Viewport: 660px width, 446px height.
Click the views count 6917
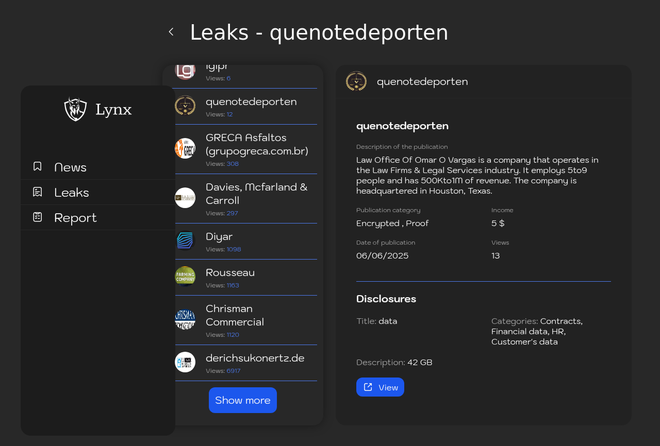(x=234, y=371)
